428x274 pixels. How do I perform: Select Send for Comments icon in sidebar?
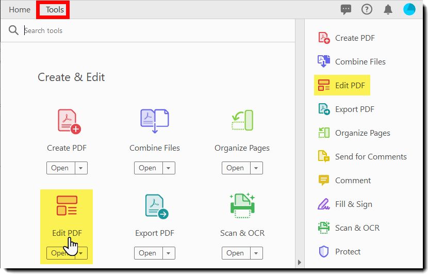click(324, 156)
